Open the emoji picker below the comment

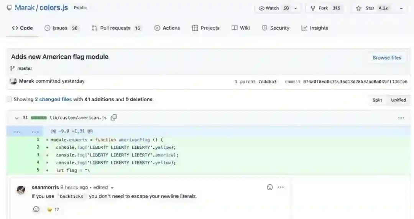[x=36, y=209]
